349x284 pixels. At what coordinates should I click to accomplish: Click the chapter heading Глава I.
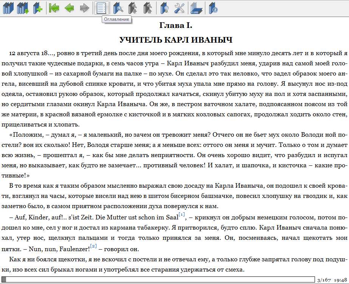pos(176,26)
